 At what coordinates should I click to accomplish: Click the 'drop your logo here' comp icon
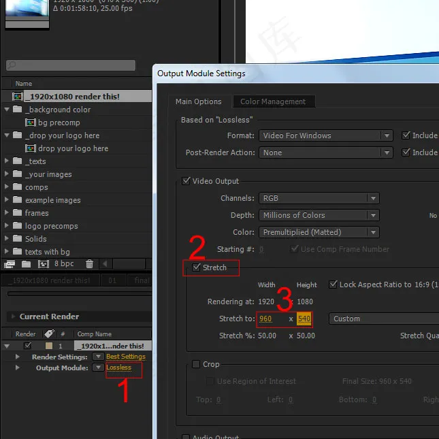point(31,148)
